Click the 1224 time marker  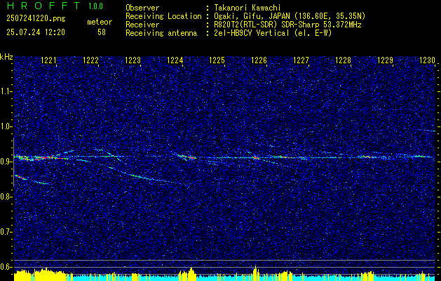tap(175, 60)
